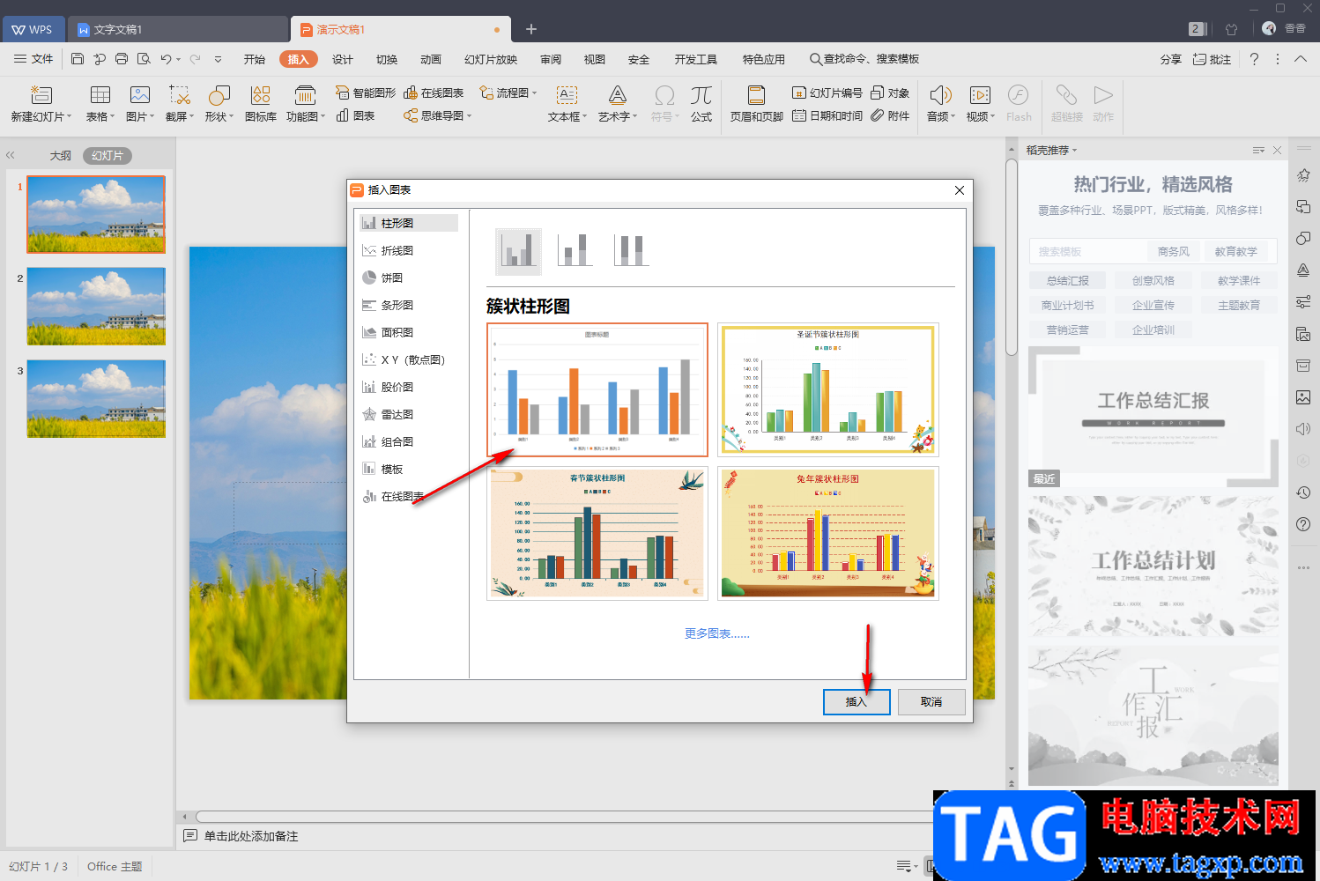Open the 图标库 tool
This screenshot has width=1320, height=881.
click(261, 104)
